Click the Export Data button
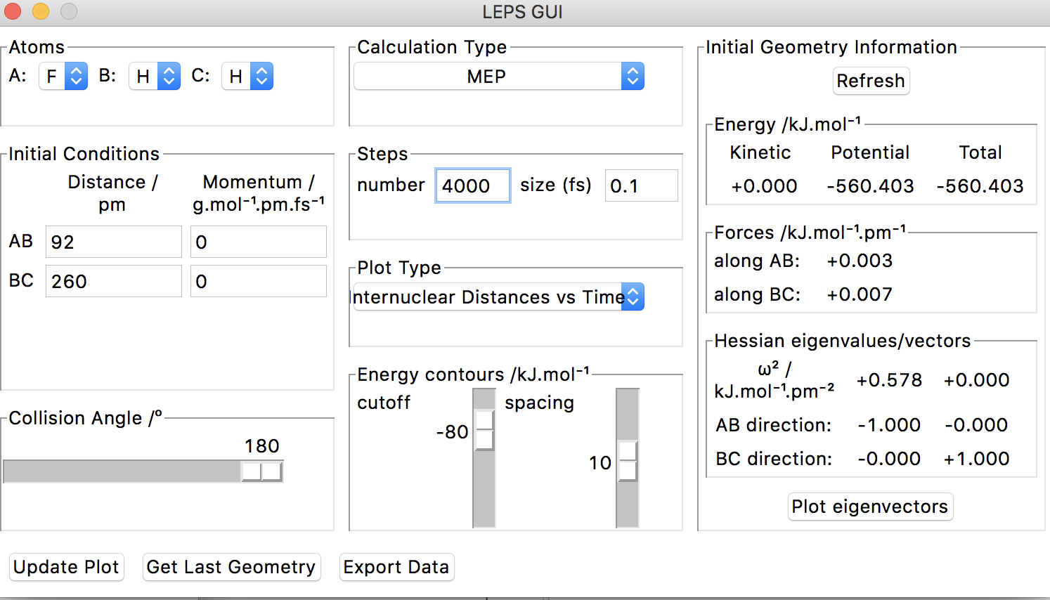The width and height of the screenshot is (1050, 600). (396, 567)
